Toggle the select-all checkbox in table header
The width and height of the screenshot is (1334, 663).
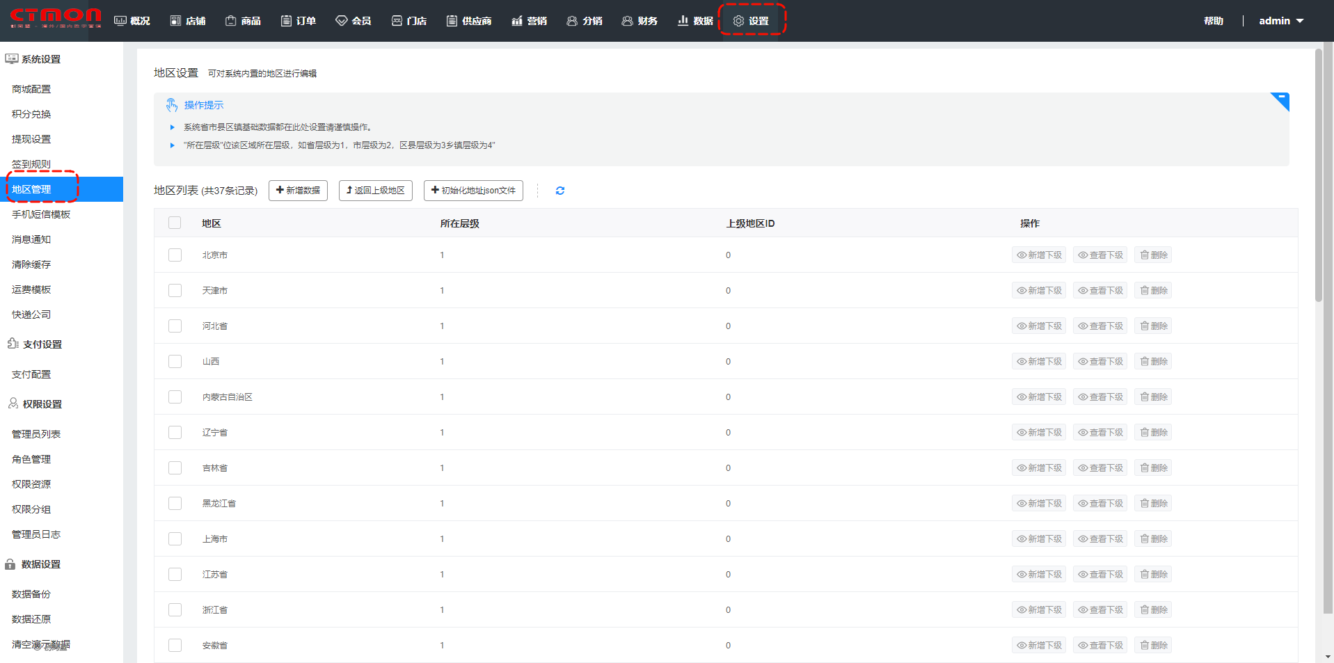pos(175,223)
